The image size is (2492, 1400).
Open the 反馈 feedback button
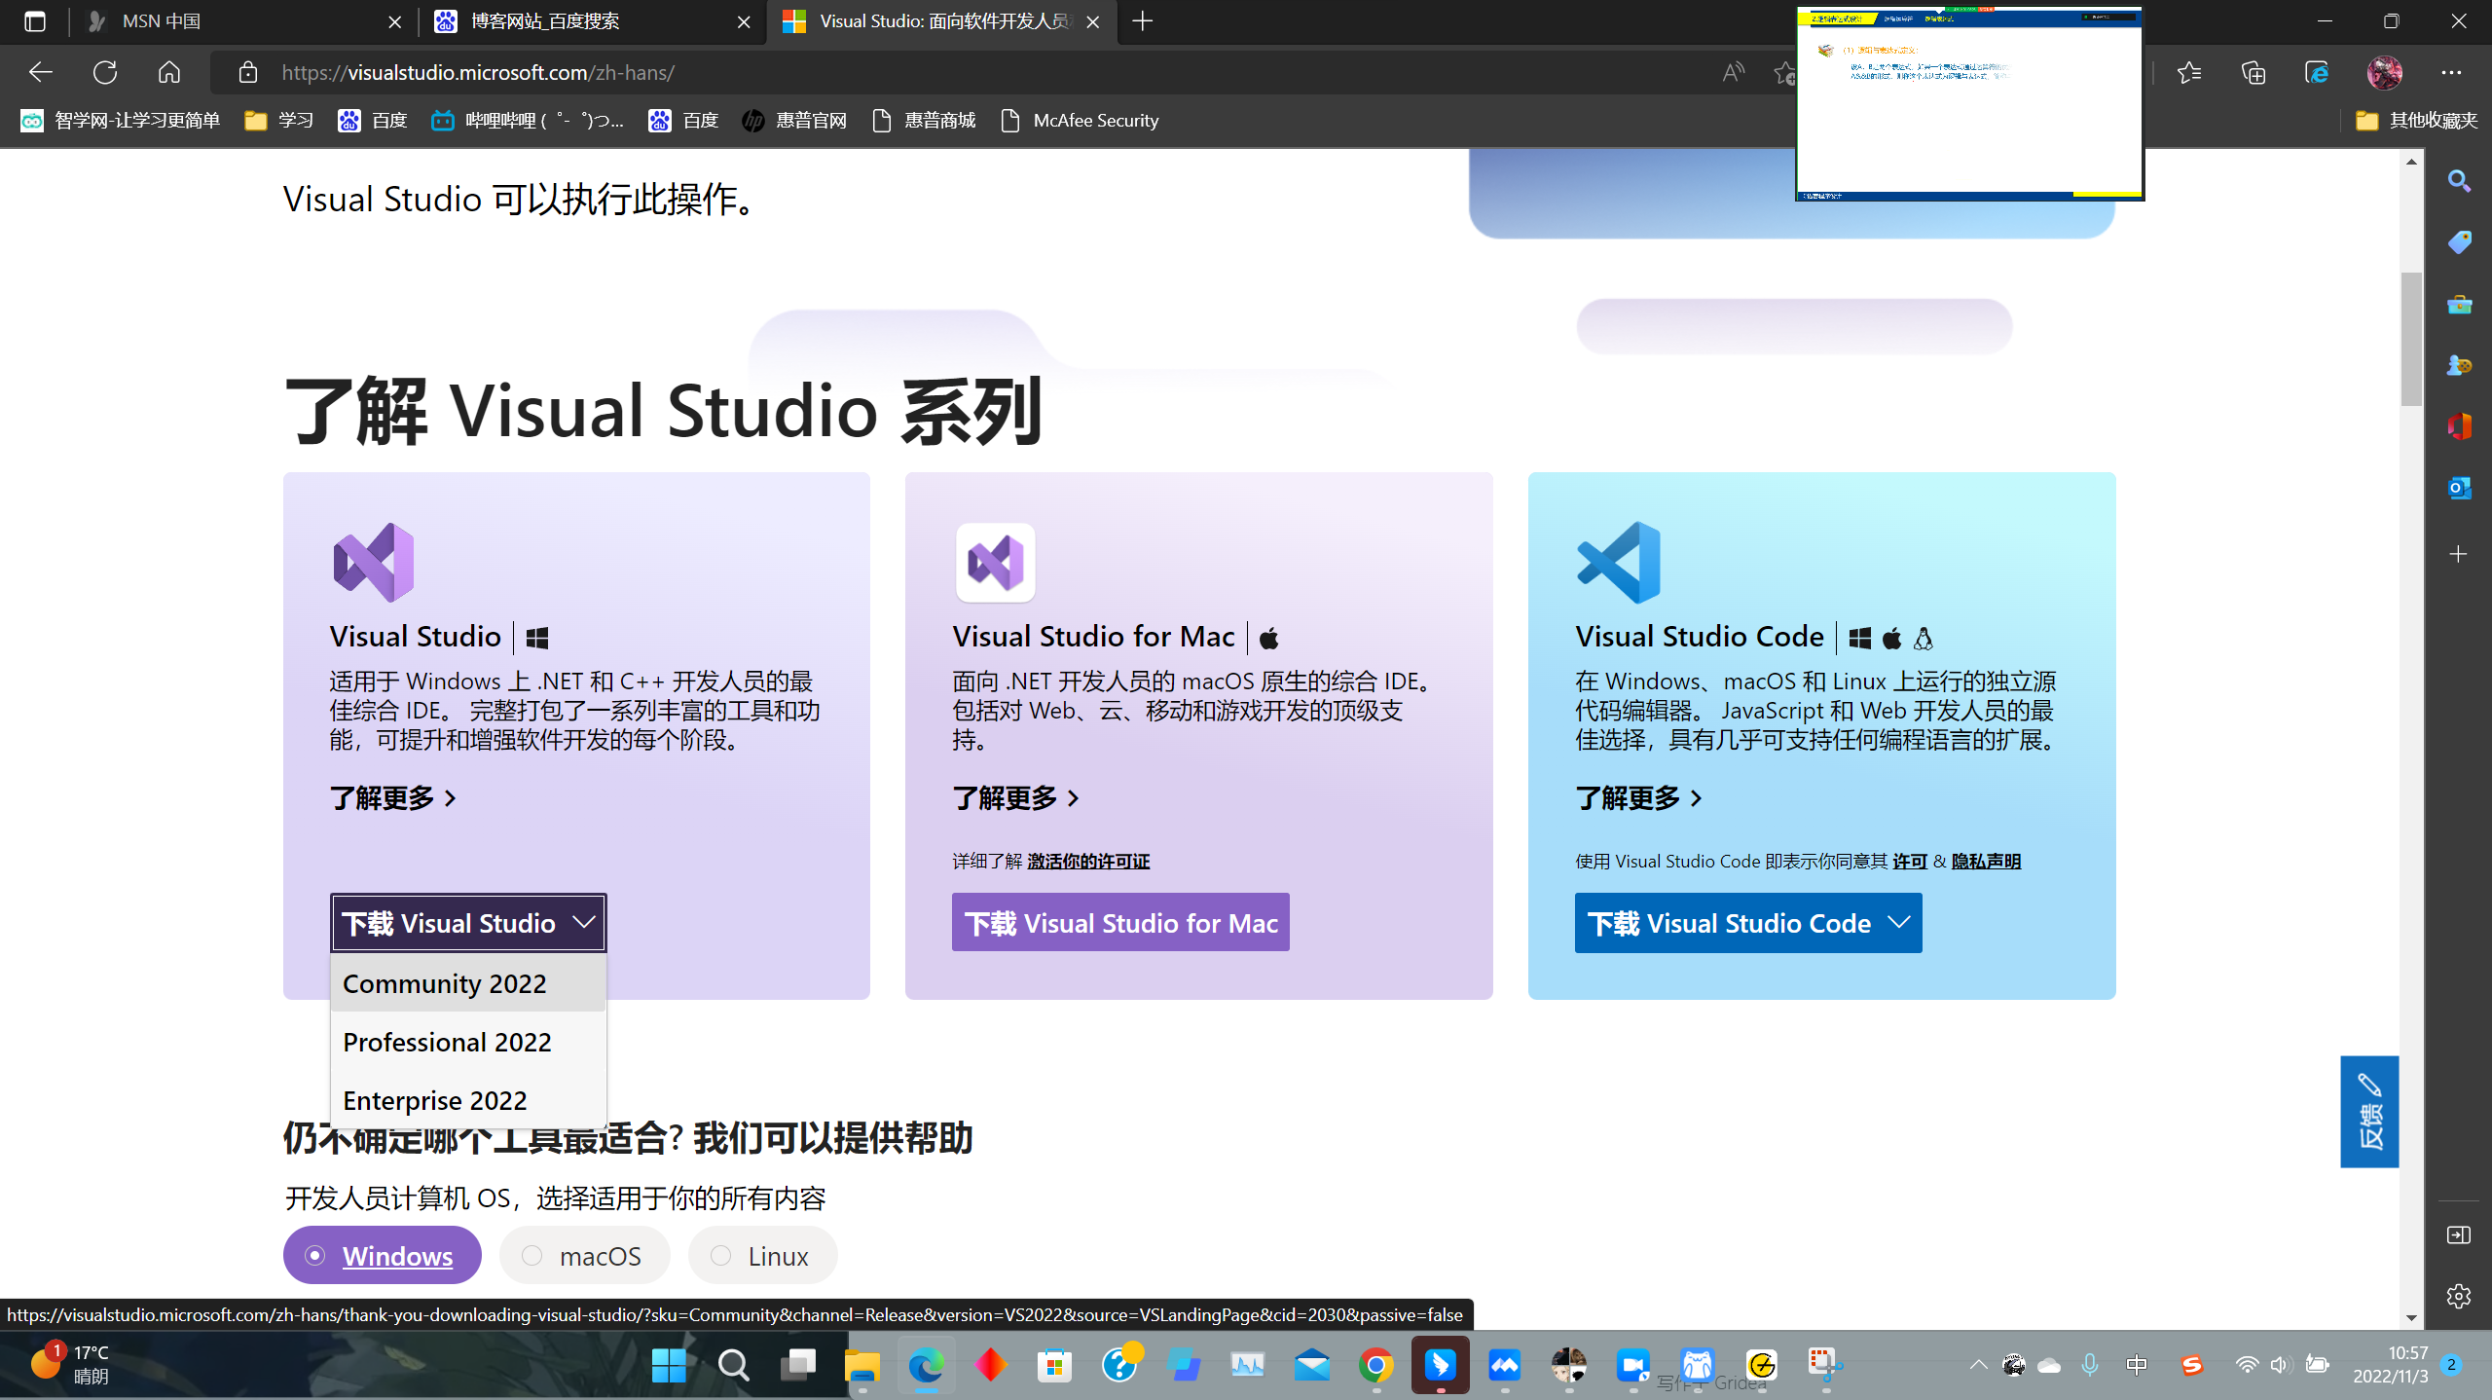coord(2369,1111)
